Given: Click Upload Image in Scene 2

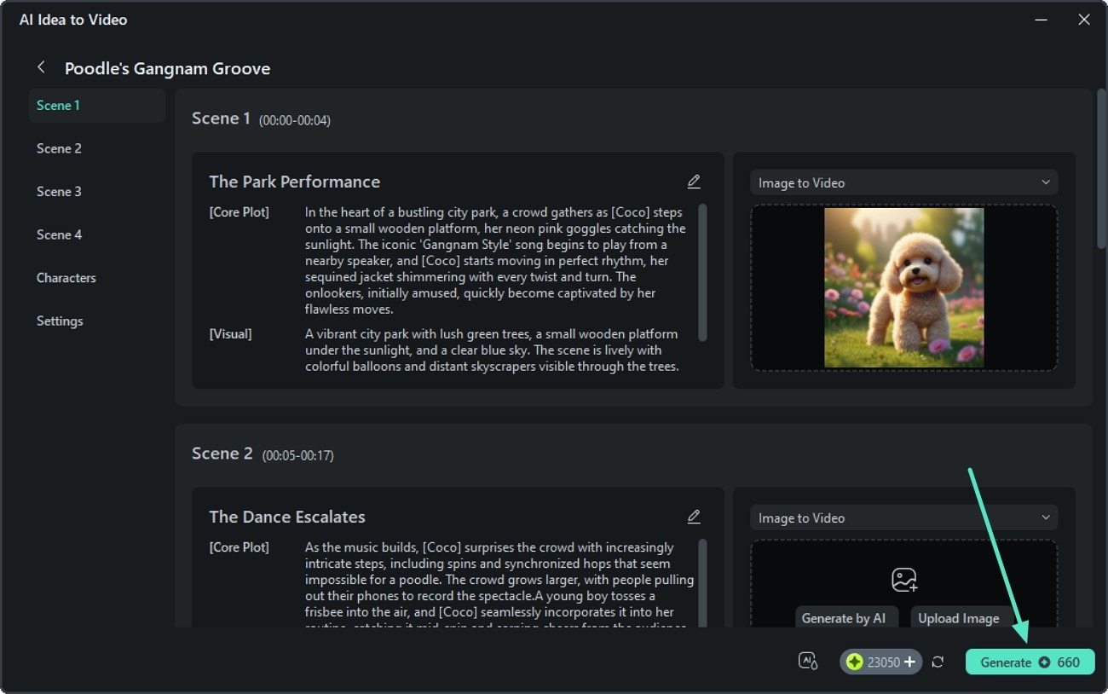Looking at the screenshot, I should (x=959, y=618).
